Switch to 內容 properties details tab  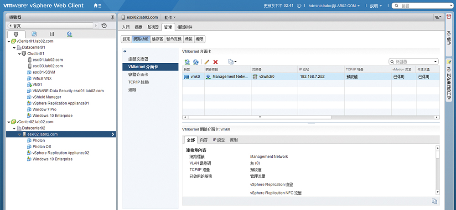point(204,140)
